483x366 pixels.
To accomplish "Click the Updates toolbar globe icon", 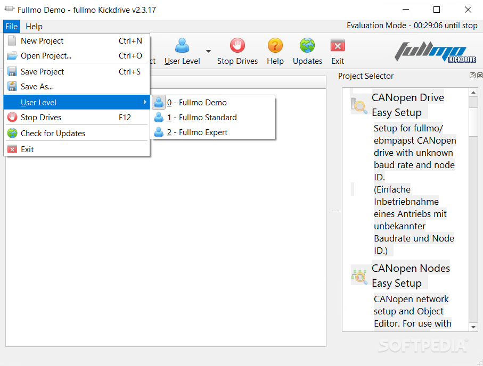I will 307,46.
